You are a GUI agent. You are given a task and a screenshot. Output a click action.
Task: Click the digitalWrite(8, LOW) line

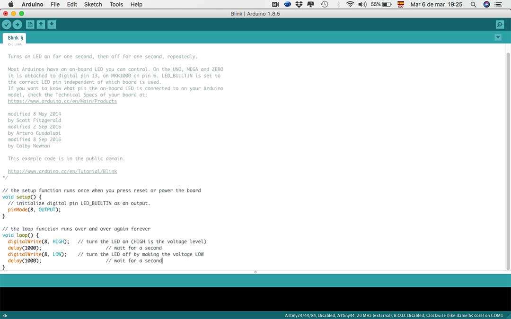pos(37,254)
